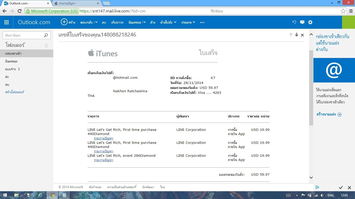This screenshot has width=355, height=199.
Task: Click the volume speaker tray icon
Action: pos(322,195)
